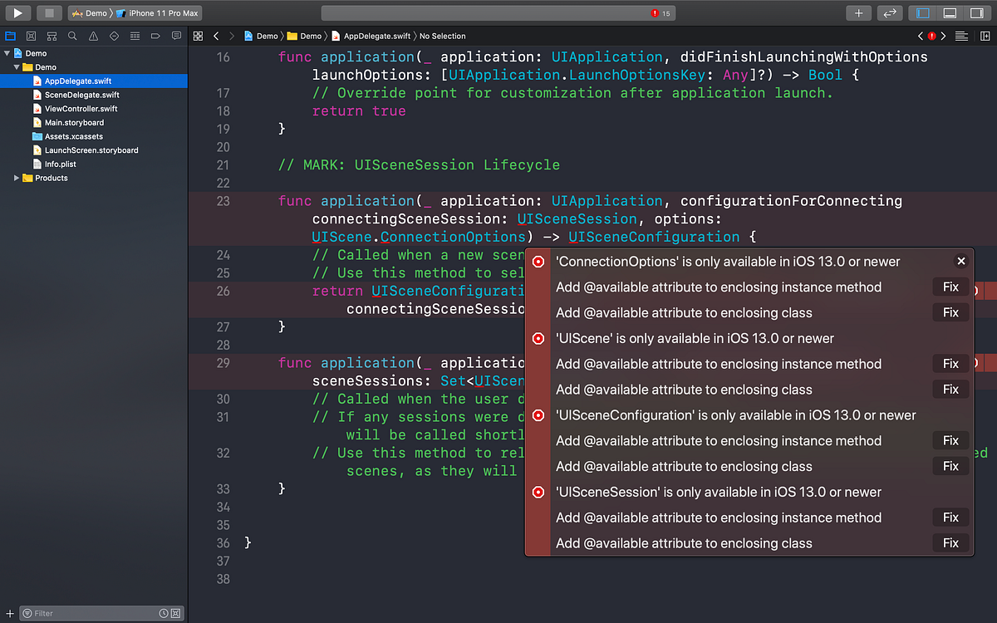Fix ConnectionOptions by adding @available to instance method

pyautogui.click(x=950, y=287)
